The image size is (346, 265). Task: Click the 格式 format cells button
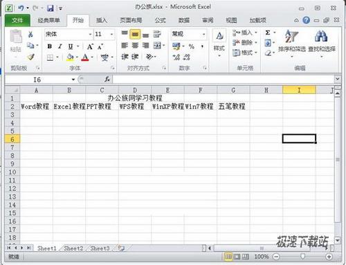pyautogui.click(x=245, y=53)
